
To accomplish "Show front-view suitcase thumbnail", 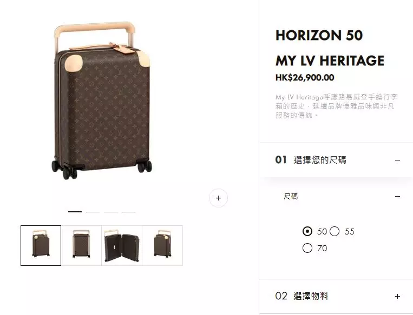I will (81, 245).
